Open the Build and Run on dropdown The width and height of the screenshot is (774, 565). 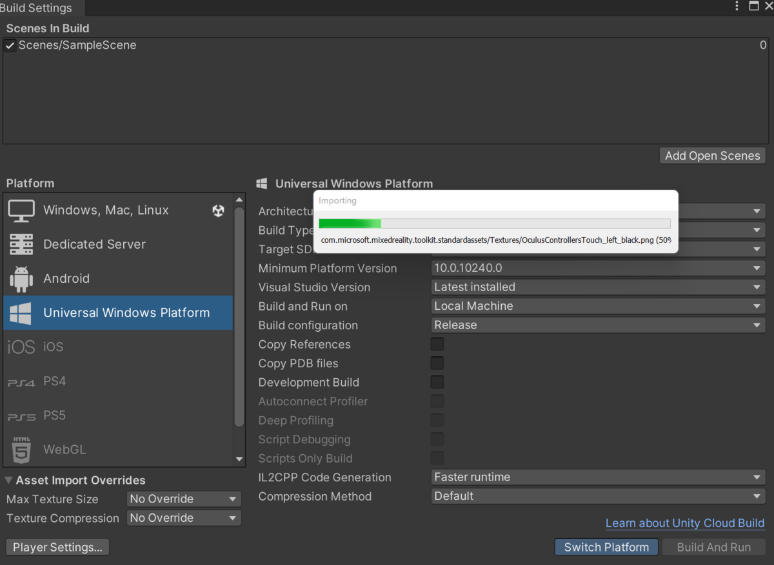tap(598, 306)
